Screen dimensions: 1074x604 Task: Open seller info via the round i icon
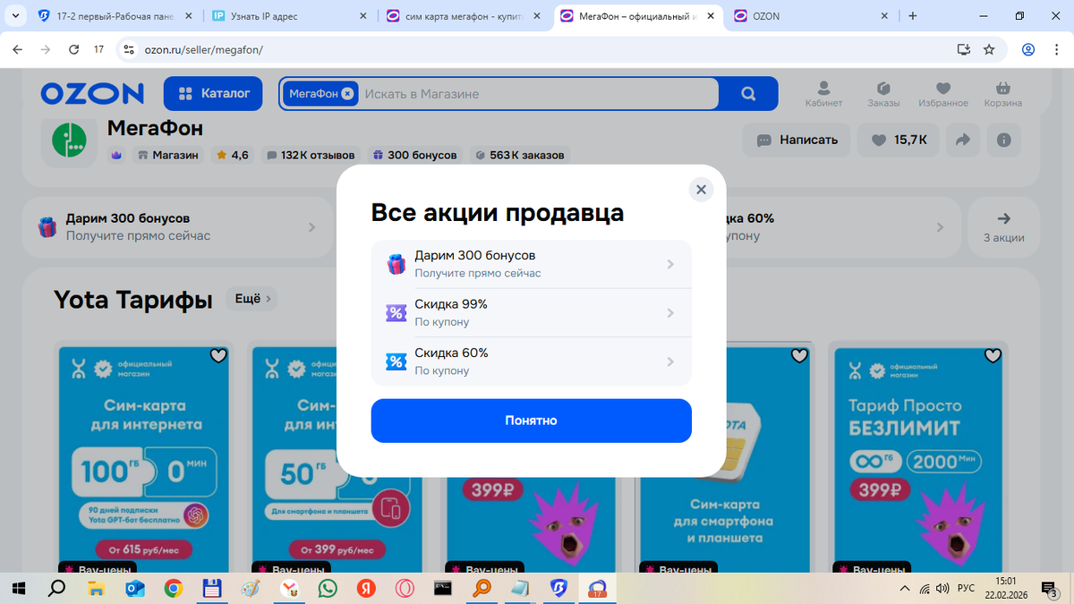[1002, 140]
